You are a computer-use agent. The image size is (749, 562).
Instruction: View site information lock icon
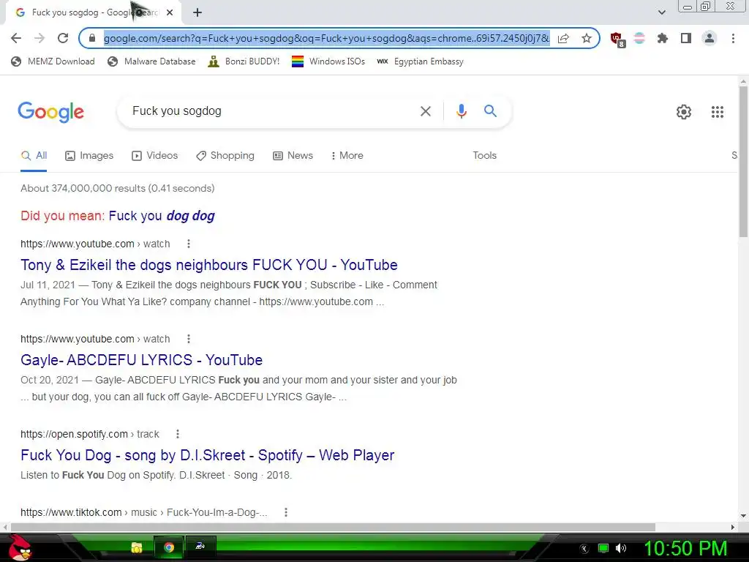point(92,38)
